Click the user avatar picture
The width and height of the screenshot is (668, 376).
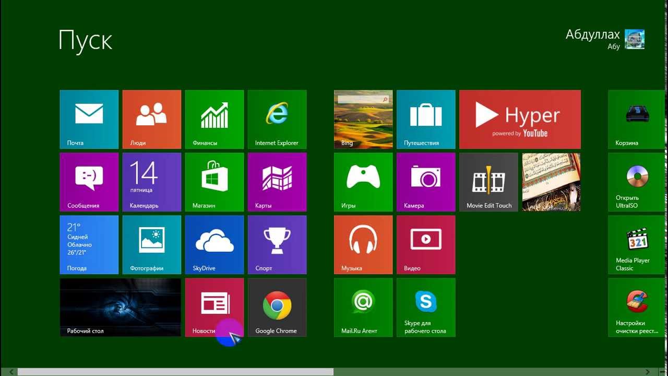(x=635, y=39)
